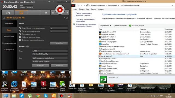Click Панель управления in the address breadcrumb
This screenshot has width=175, height=98.
coord(98,5)
